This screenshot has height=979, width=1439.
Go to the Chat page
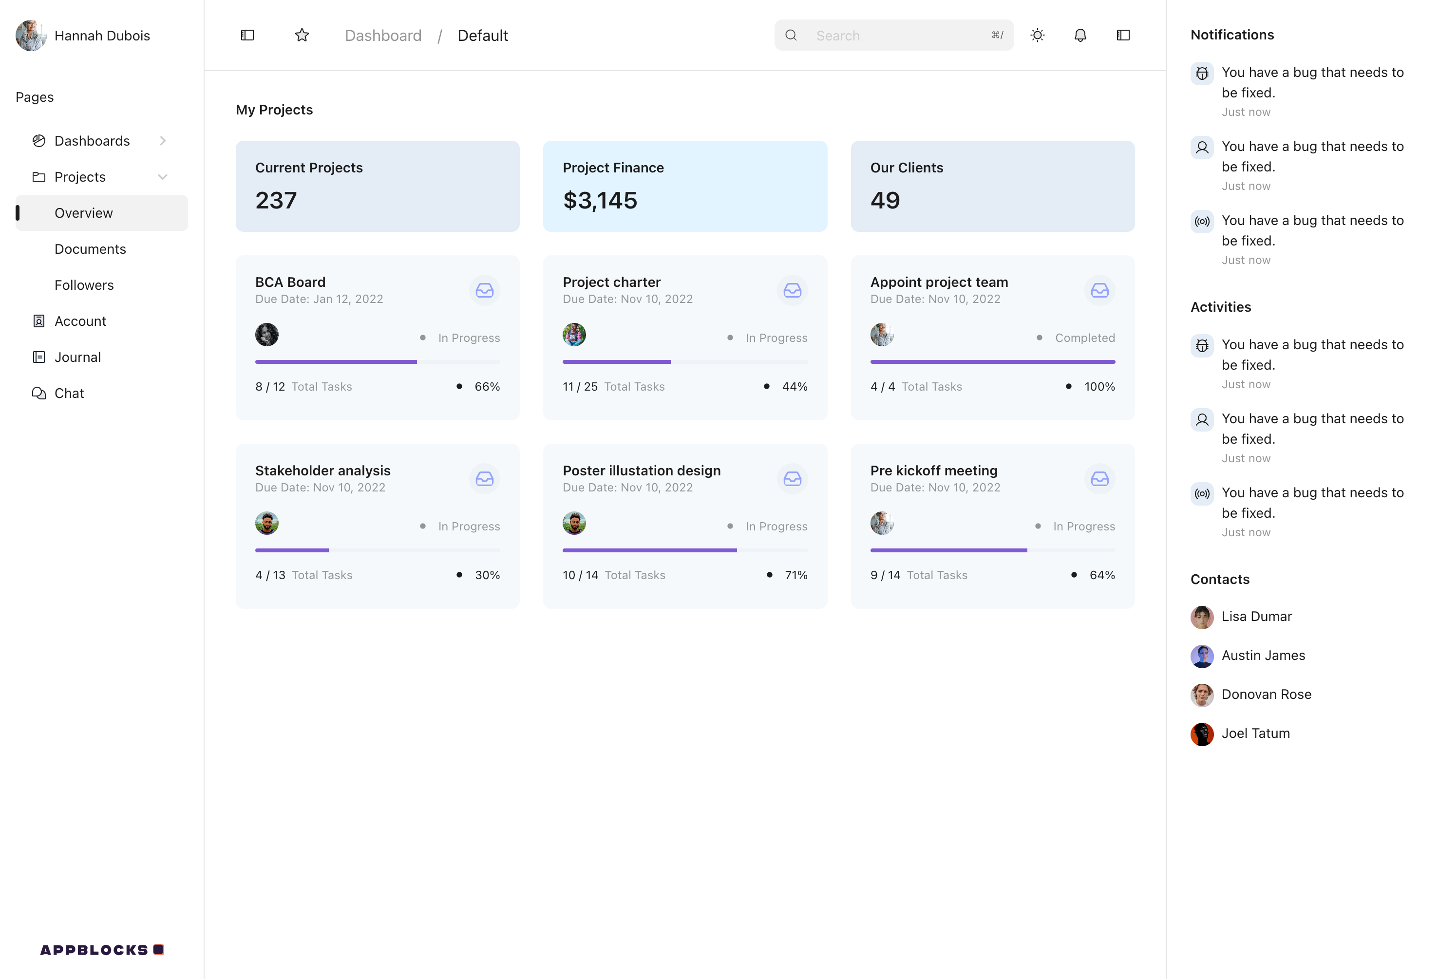[x=69, y=393]
